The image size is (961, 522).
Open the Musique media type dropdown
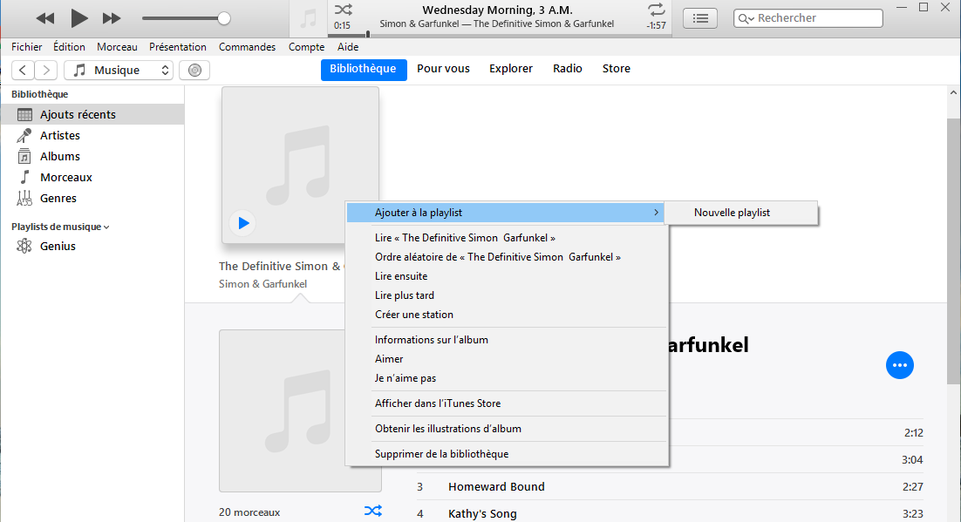pos(119,70)
